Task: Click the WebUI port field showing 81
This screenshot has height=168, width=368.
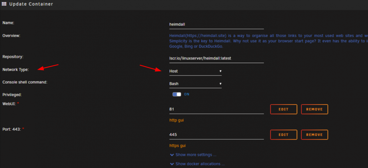Action: (x=216, y=109)
